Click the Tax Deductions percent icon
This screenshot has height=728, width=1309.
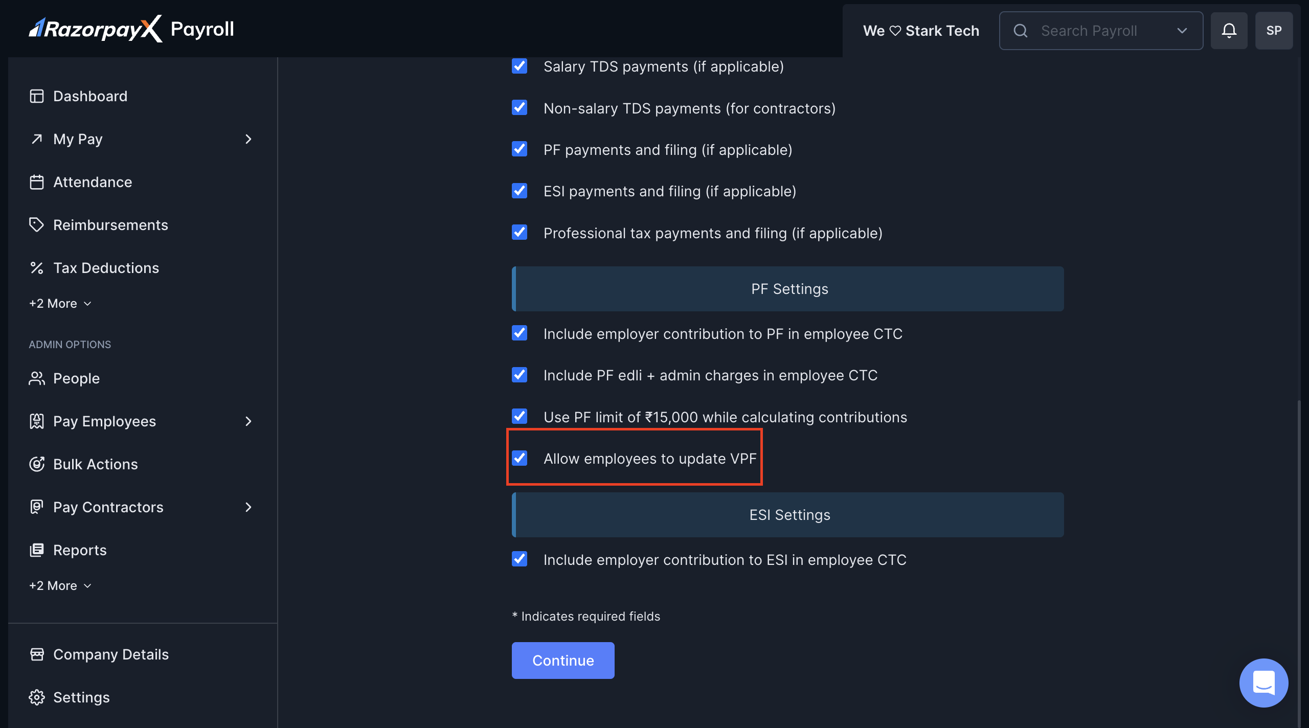37,268
